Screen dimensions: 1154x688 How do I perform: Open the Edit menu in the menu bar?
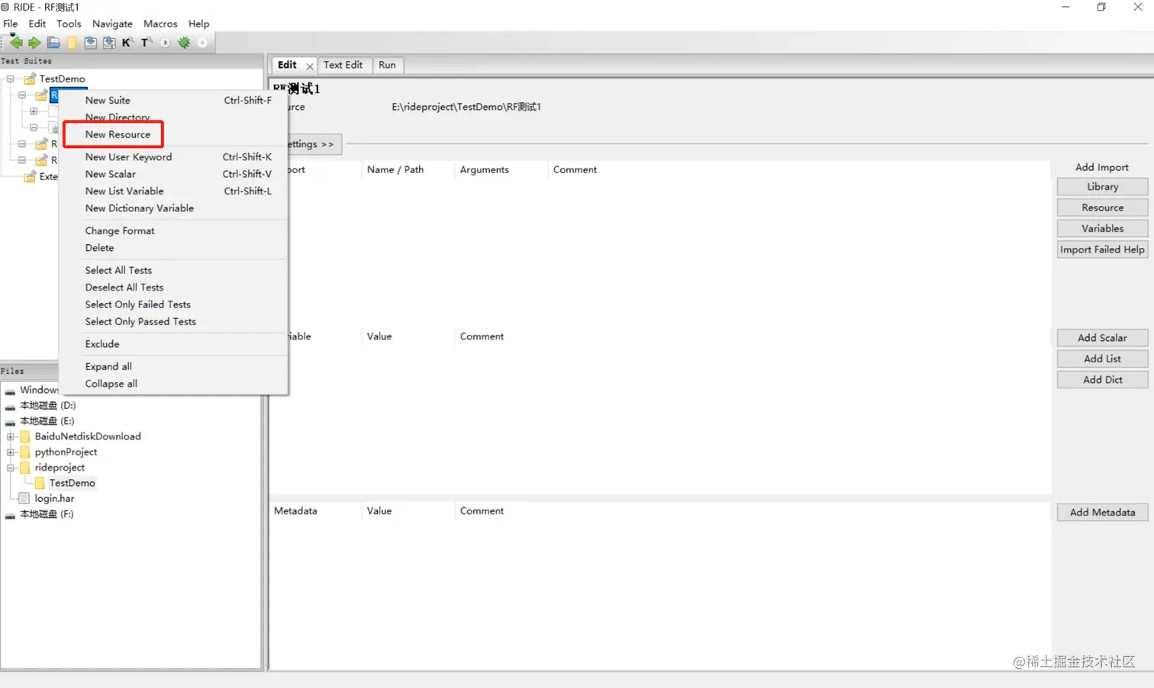(37, 24)
